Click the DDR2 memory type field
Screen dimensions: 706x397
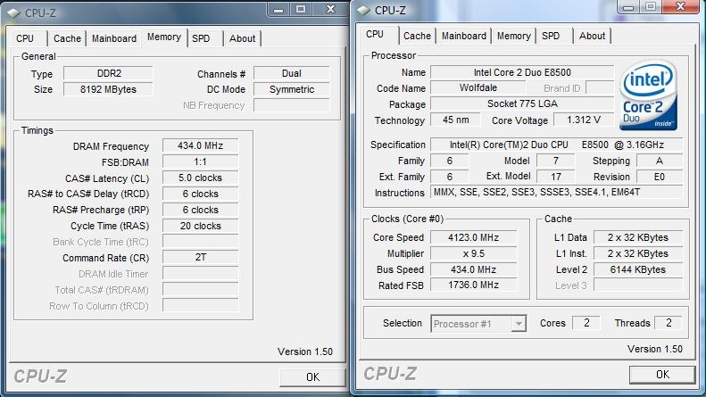point(108,73)
